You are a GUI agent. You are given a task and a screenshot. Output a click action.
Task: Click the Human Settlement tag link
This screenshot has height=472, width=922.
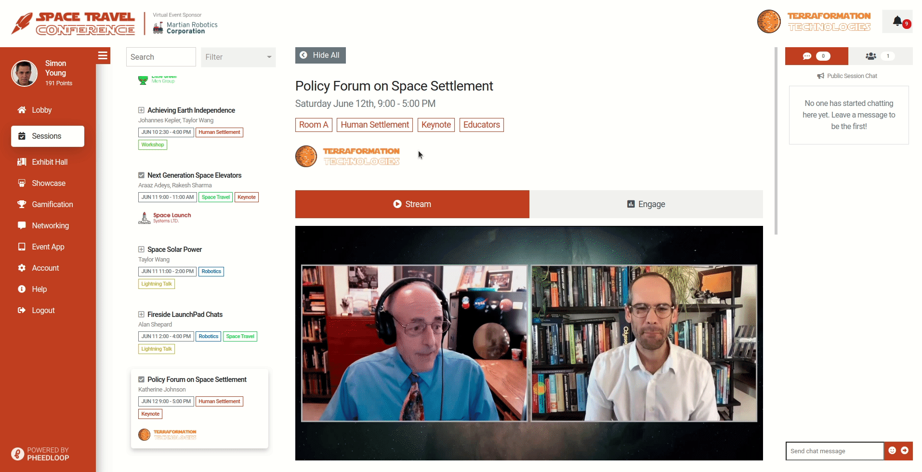(x=375, y=125)
